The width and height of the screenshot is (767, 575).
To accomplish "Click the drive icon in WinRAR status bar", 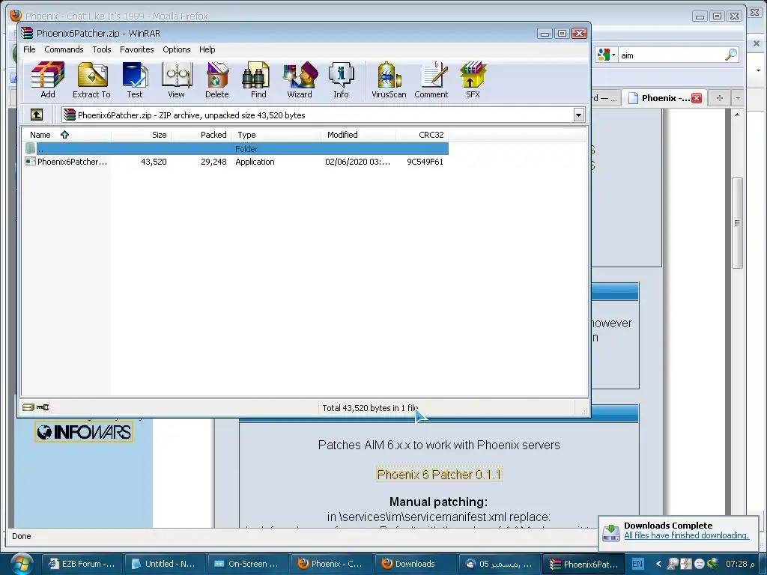I will (x=28, y=407).
